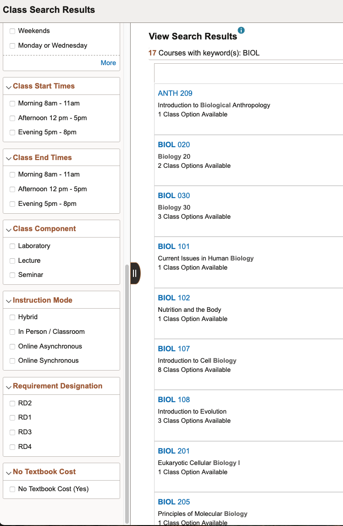
Task: Tick the Online Asynchronous checkbox
Action: point(12,347)
